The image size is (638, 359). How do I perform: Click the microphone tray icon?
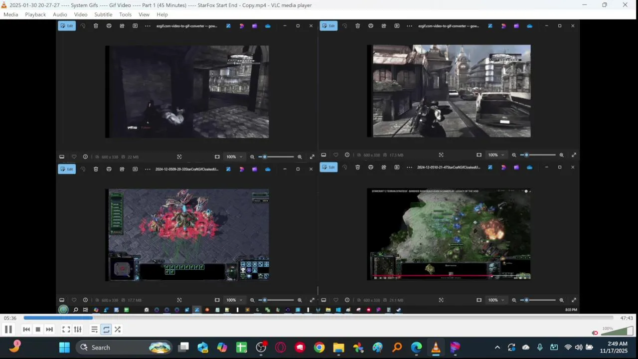540,348
